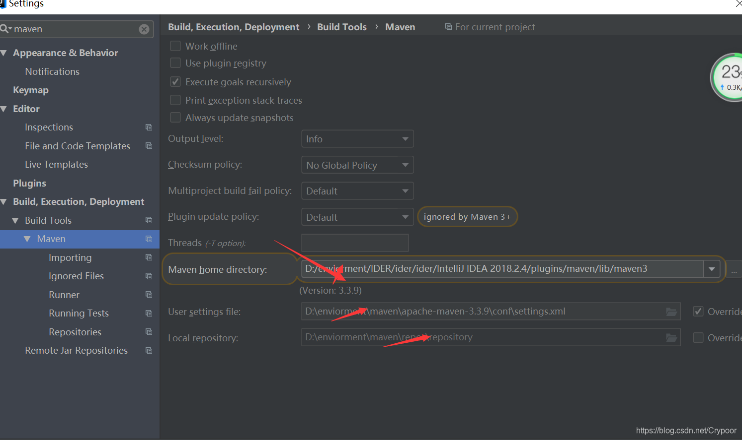The width and height of the screenshot is (742, 440).
Task: Open Plugin update policy dropdown
Action: [x=357, y=217]
